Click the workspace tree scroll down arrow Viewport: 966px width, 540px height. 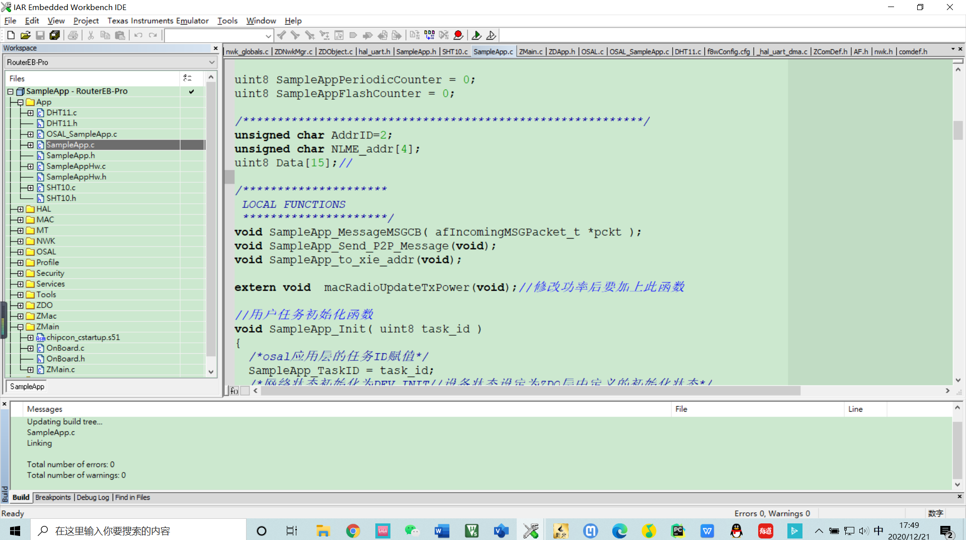211,372
